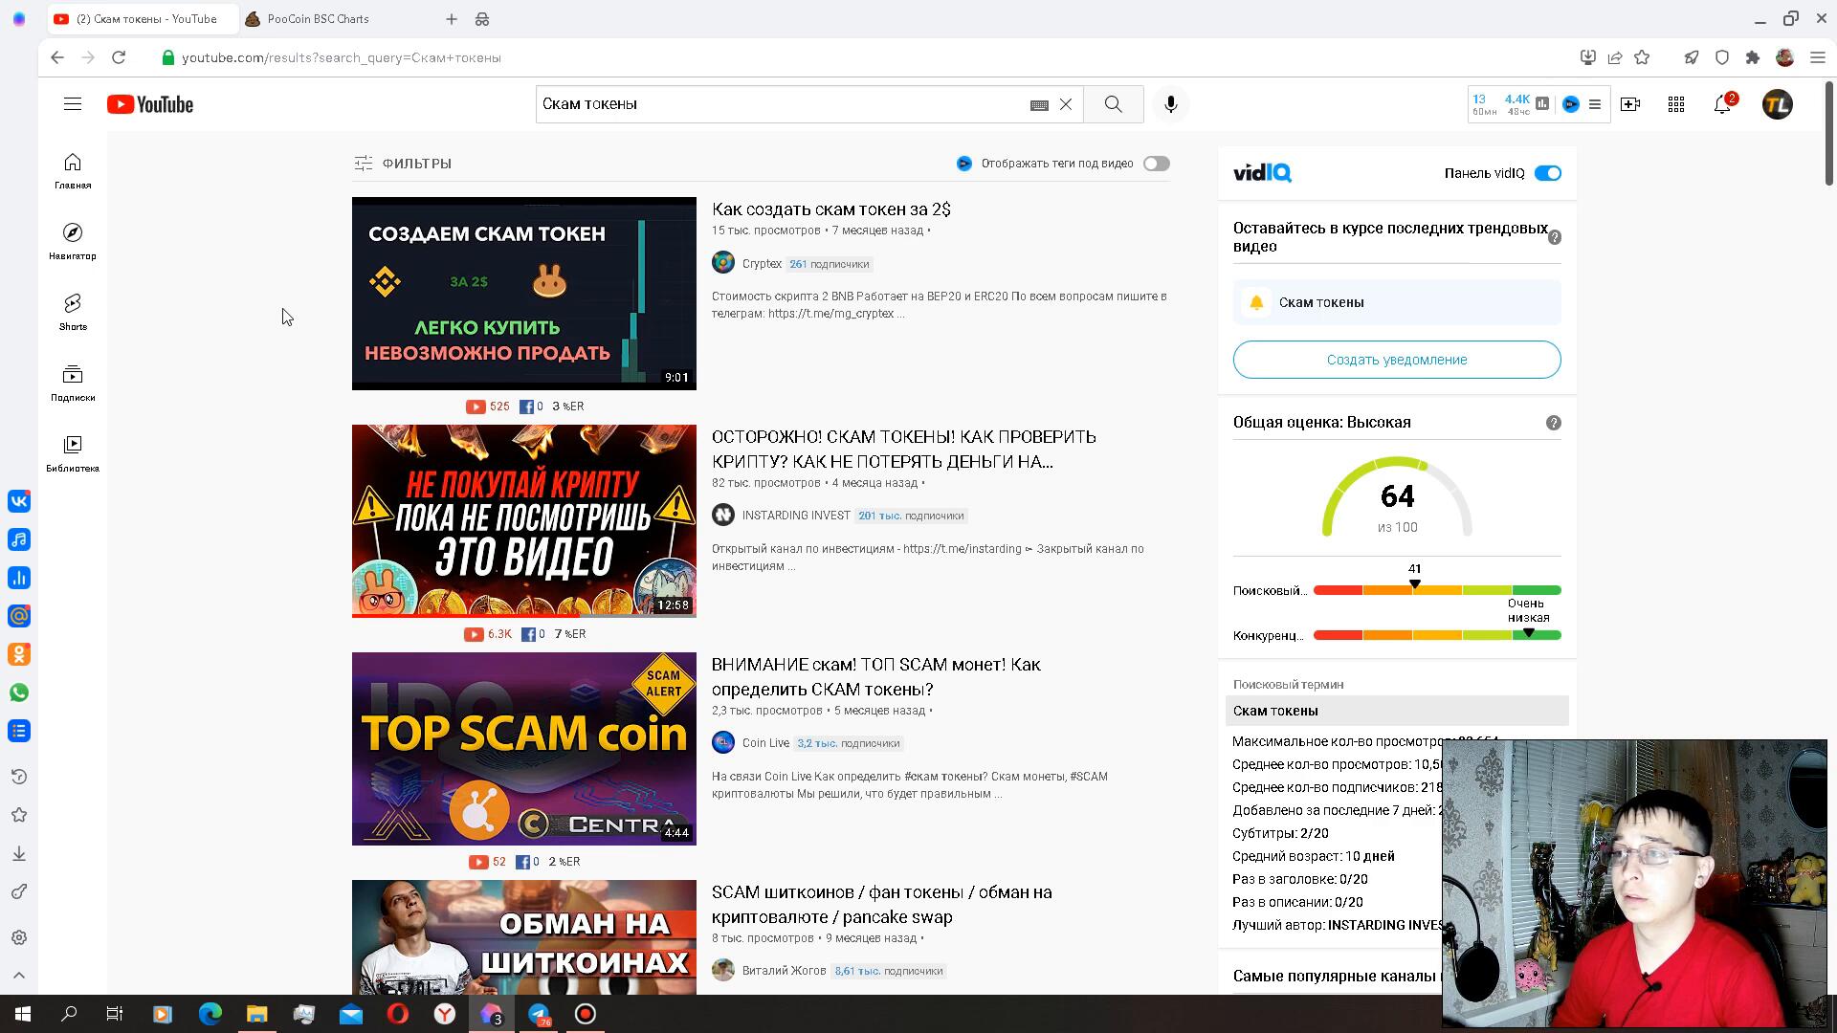Turn off the Панель vidIQ toggle
Viewport: 1837px width, 1033px height.
point(1547,173)
